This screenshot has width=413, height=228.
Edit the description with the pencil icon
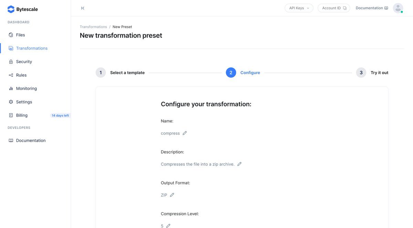point(240,164)
